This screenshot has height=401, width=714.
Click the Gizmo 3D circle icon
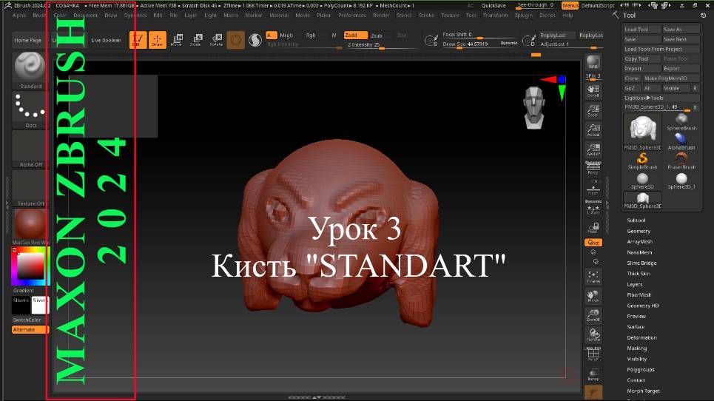coord(236,40)
